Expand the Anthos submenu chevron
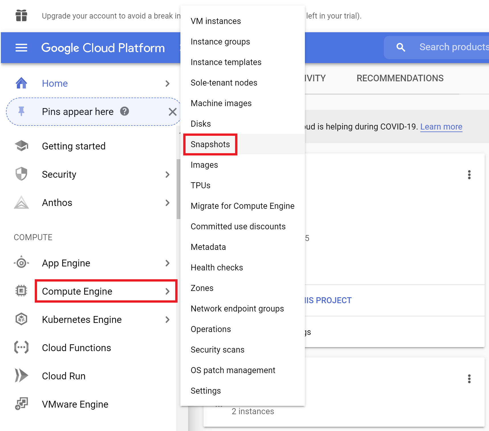Image resolution: width=489 pixels, height=431 pixels. [168, 203]
